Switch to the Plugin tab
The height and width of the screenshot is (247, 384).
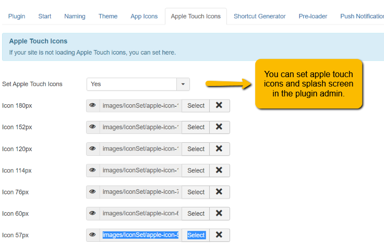(x=17, y=16)
